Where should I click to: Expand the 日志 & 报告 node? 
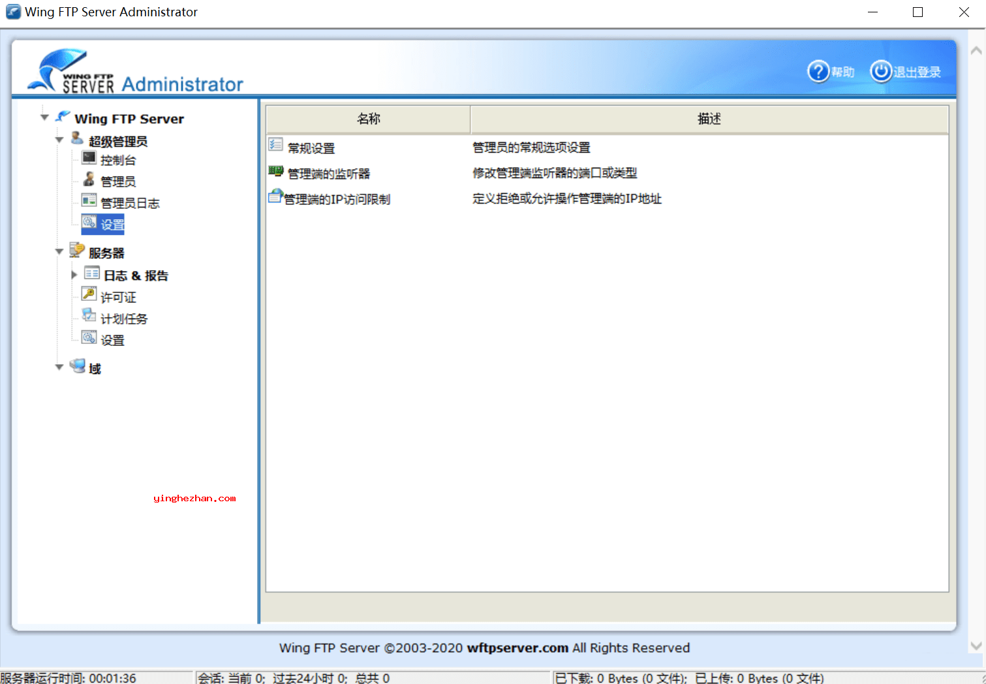(x=74, y=275)
